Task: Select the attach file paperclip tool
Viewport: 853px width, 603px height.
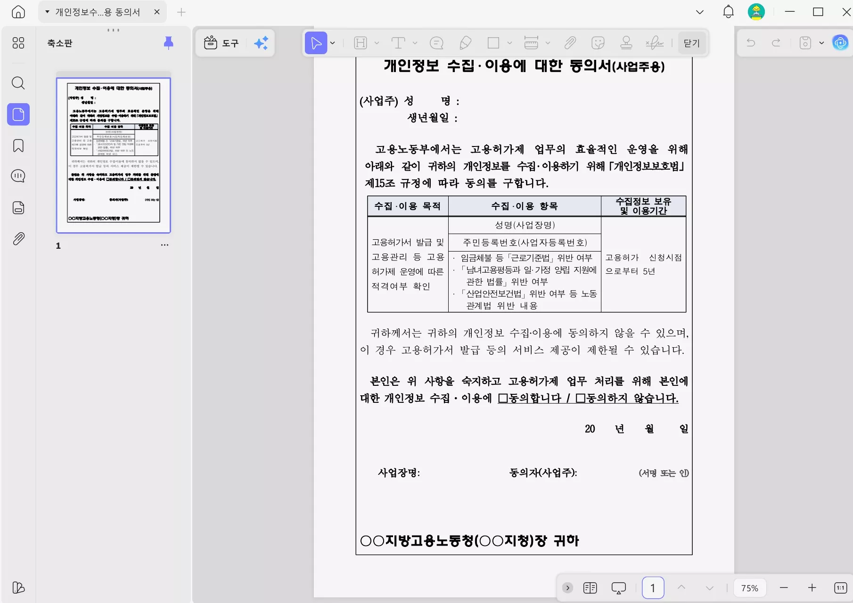Action: coord(570,43)
